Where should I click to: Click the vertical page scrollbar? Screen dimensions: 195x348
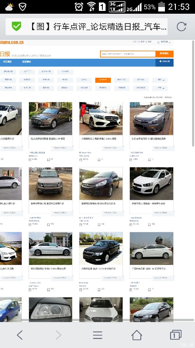(x=193, y=92)
